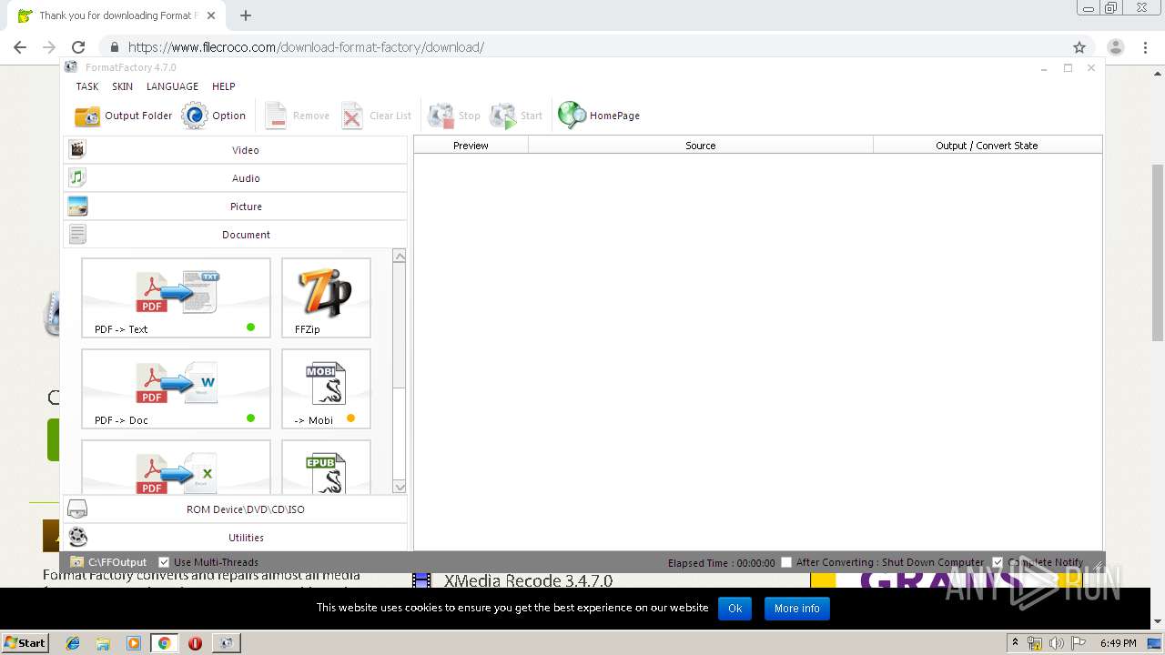Open a new Chrome tab
This screenshot has width=1165, height=655.
246,15
